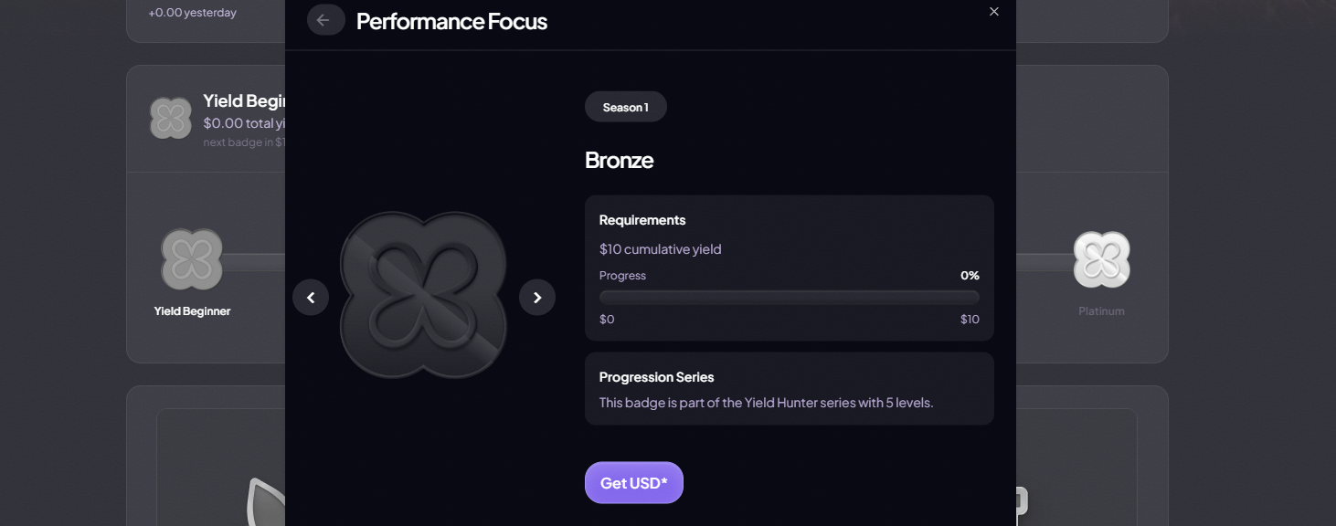Image resolution: width=1336 pixels, height=526 pixels.
Task: Advance to next badge with right chevron
Action: click(537, 298)
